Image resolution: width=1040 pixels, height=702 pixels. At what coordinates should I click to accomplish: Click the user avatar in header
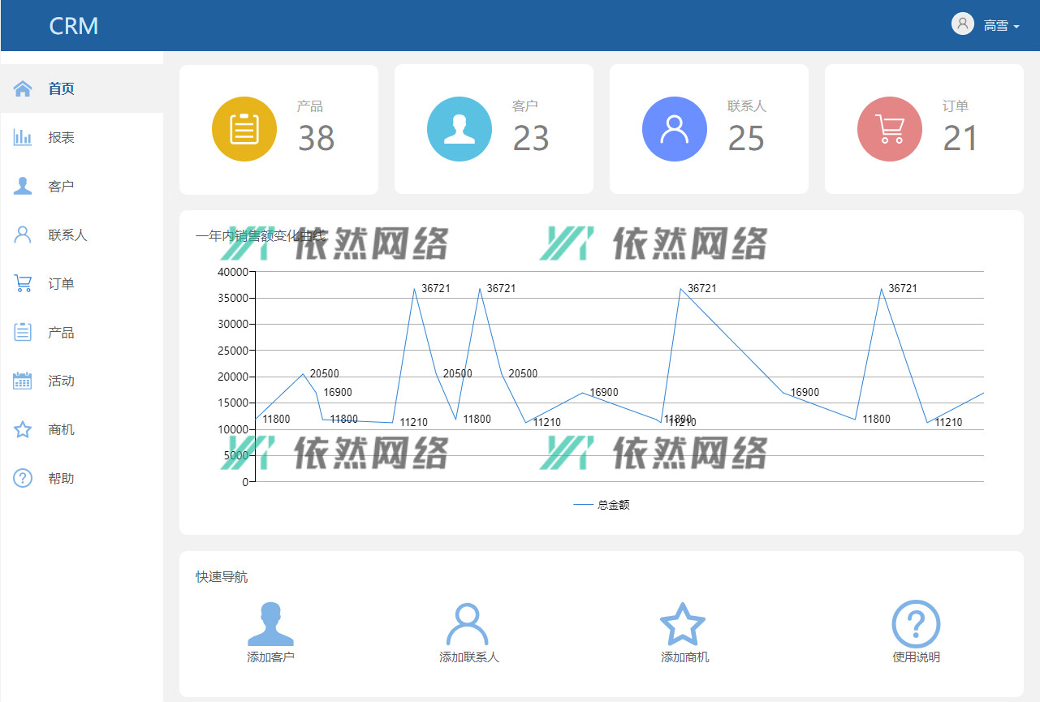click(x=963, y=24)
